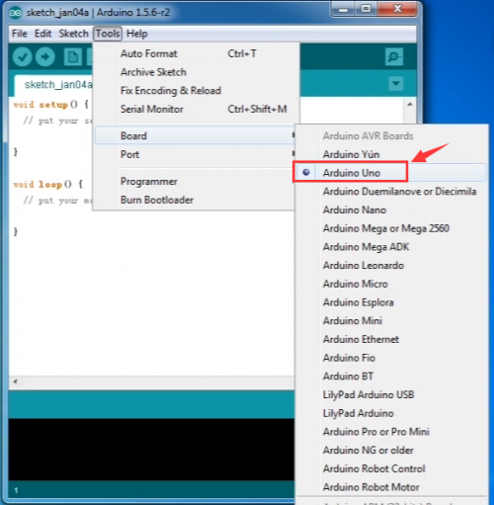Image resolution: width=494 pixels, height=505 pixels.
Task: Select Arduino BT board
Action: [391, 376]
